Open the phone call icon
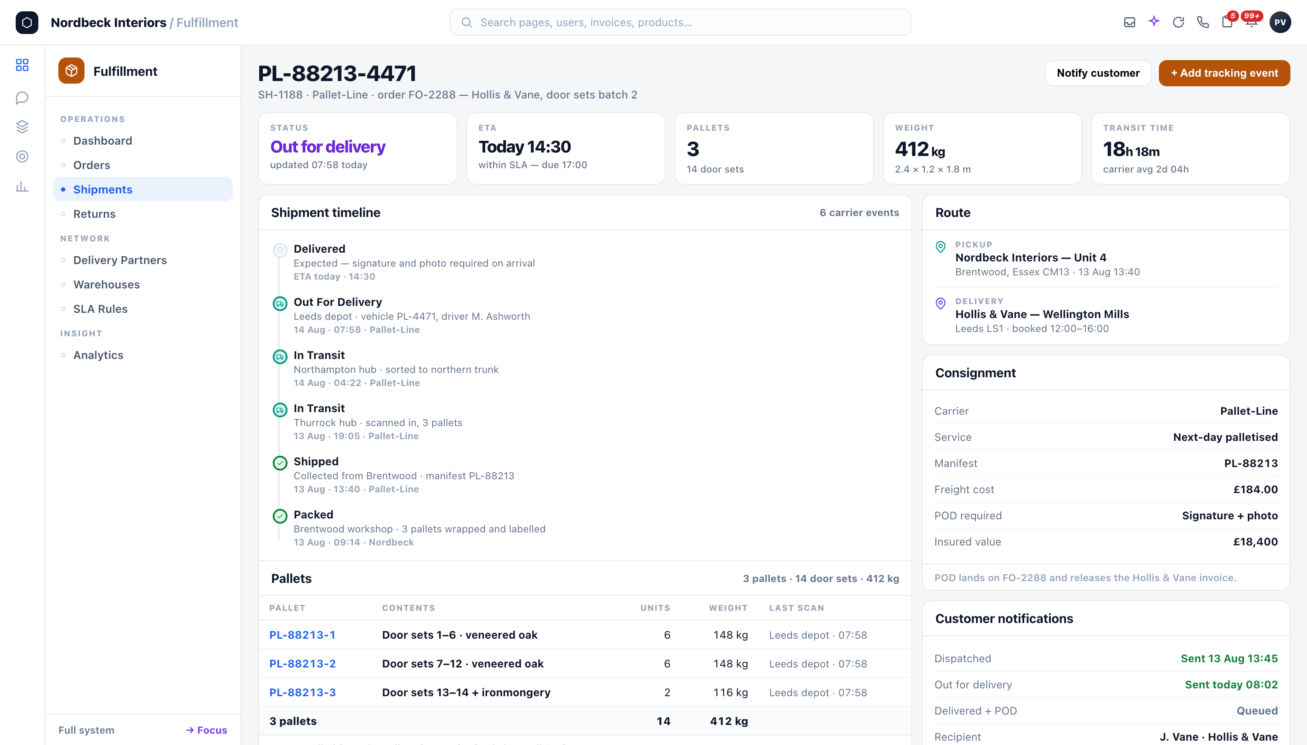 click(1203, 23)
